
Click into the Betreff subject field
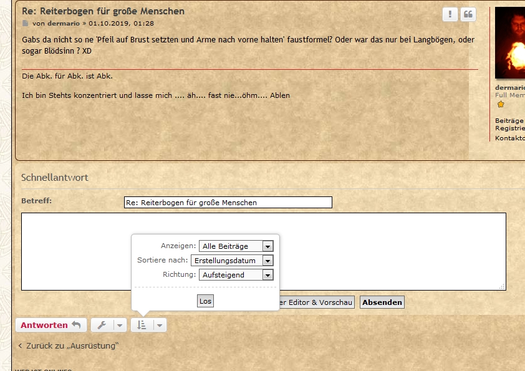[x=228, y=203]
